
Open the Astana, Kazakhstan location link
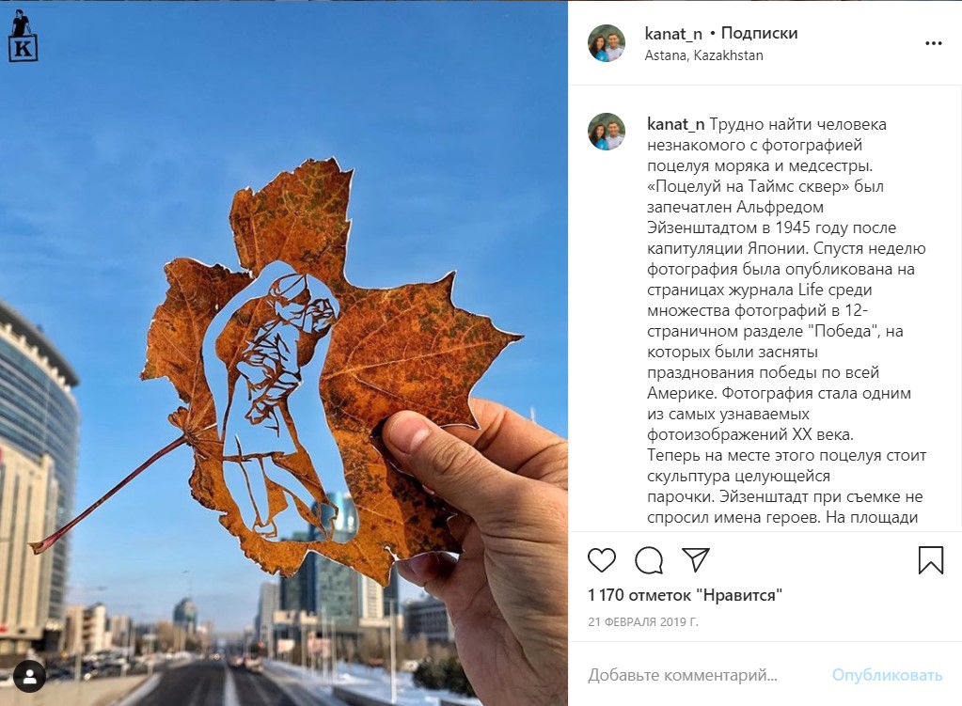click(703, 55)
